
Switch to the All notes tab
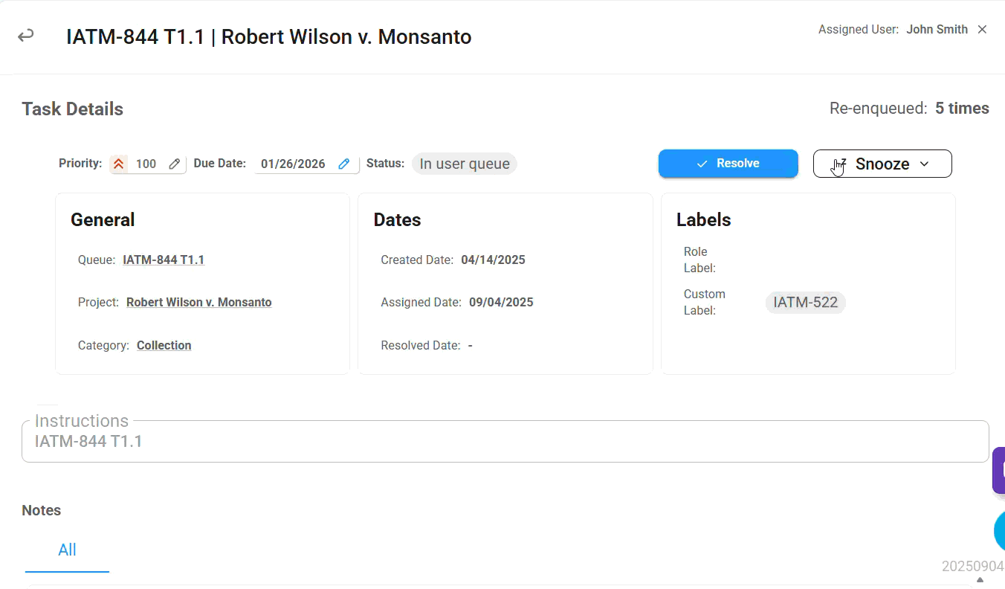tap(67, 550)
